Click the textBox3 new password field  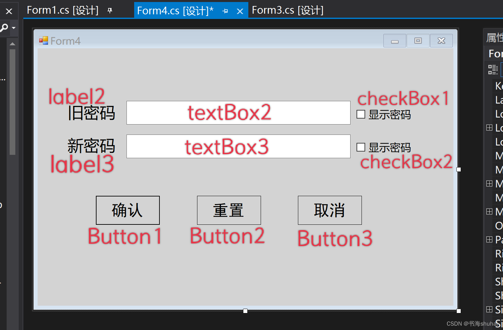coord(238,146)
